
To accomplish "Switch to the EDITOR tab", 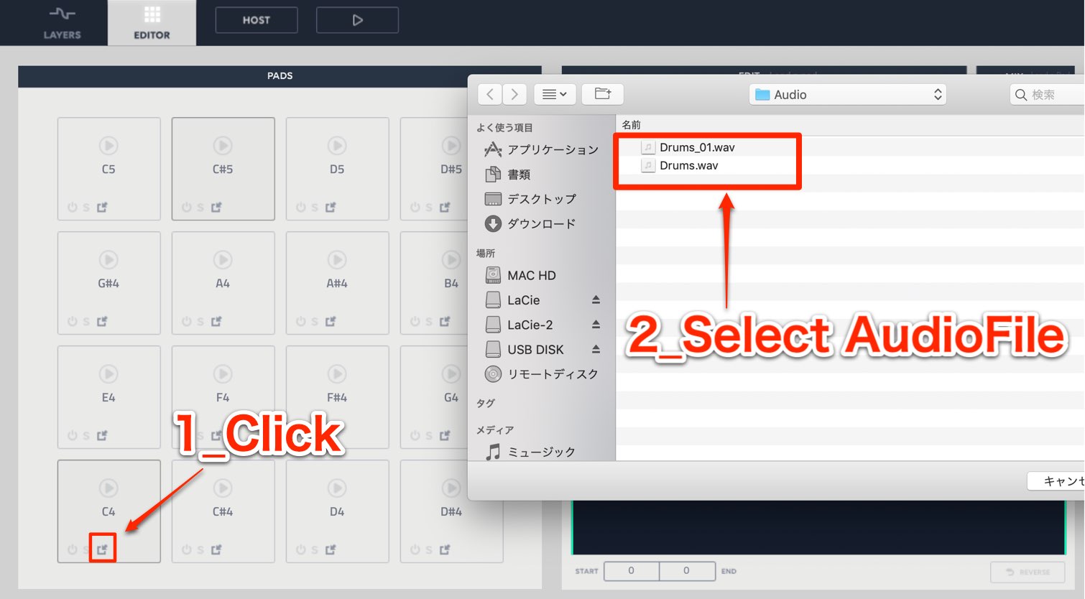I will coord(152,22).
